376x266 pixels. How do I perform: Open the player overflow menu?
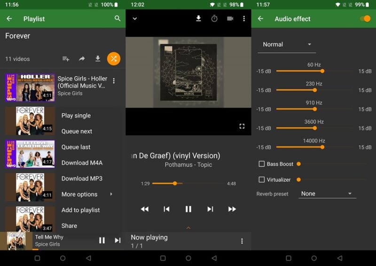coord(244,18)
